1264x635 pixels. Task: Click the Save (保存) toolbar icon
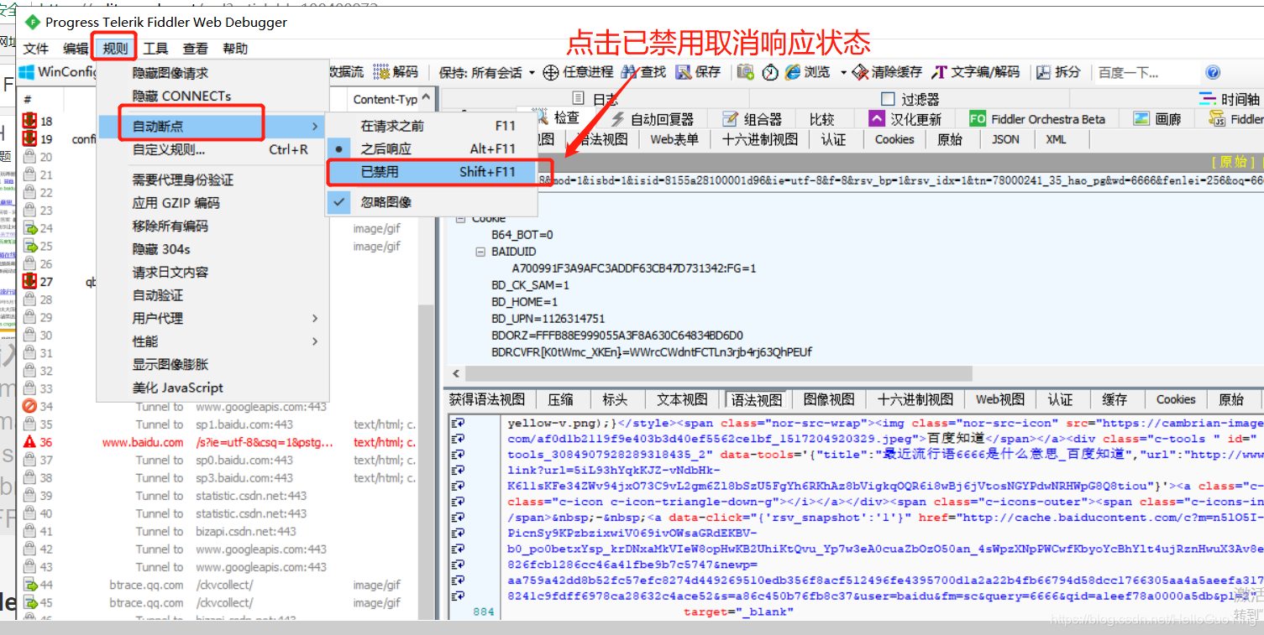click(684, 72)
